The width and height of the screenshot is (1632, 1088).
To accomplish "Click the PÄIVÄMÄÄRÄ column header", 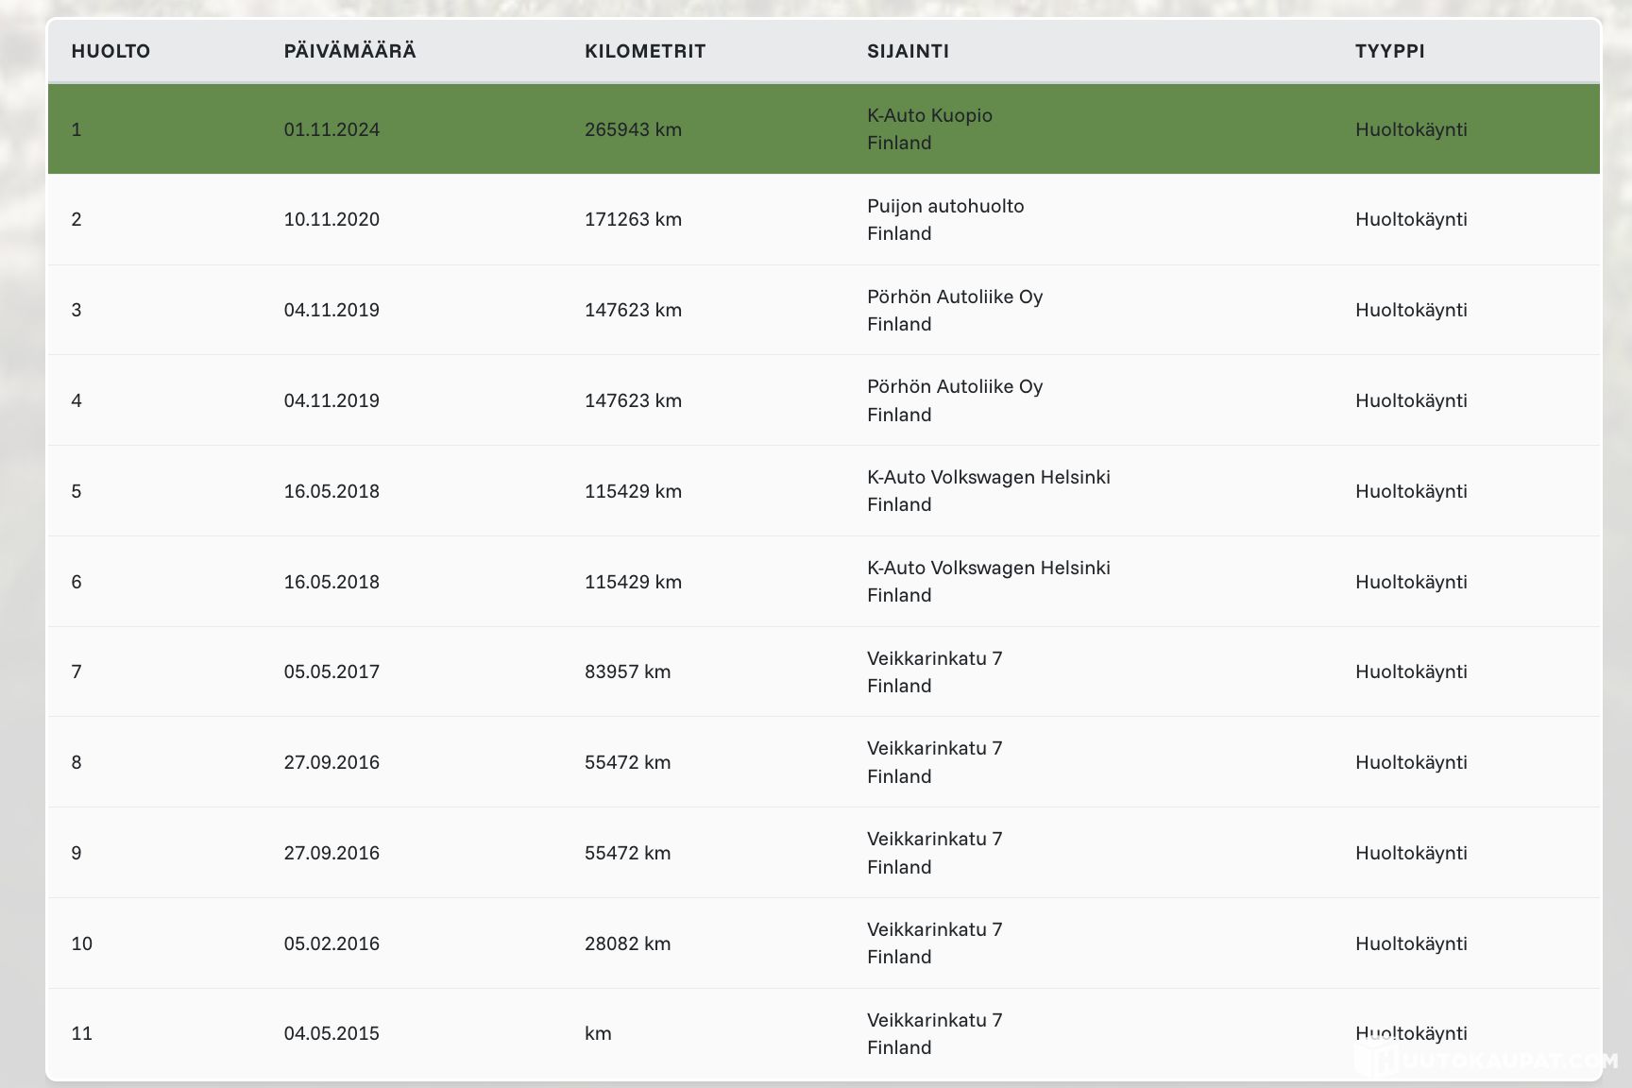I will point(349,51).
